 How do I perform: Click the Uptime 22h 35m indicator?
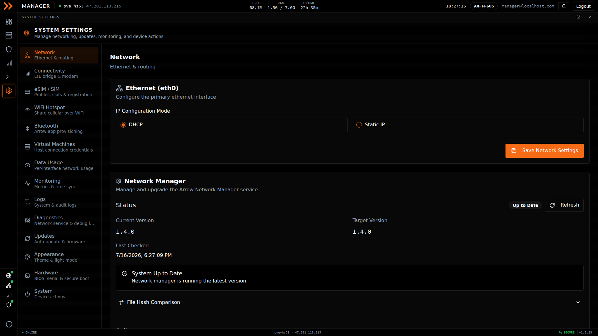coord(309,6)
